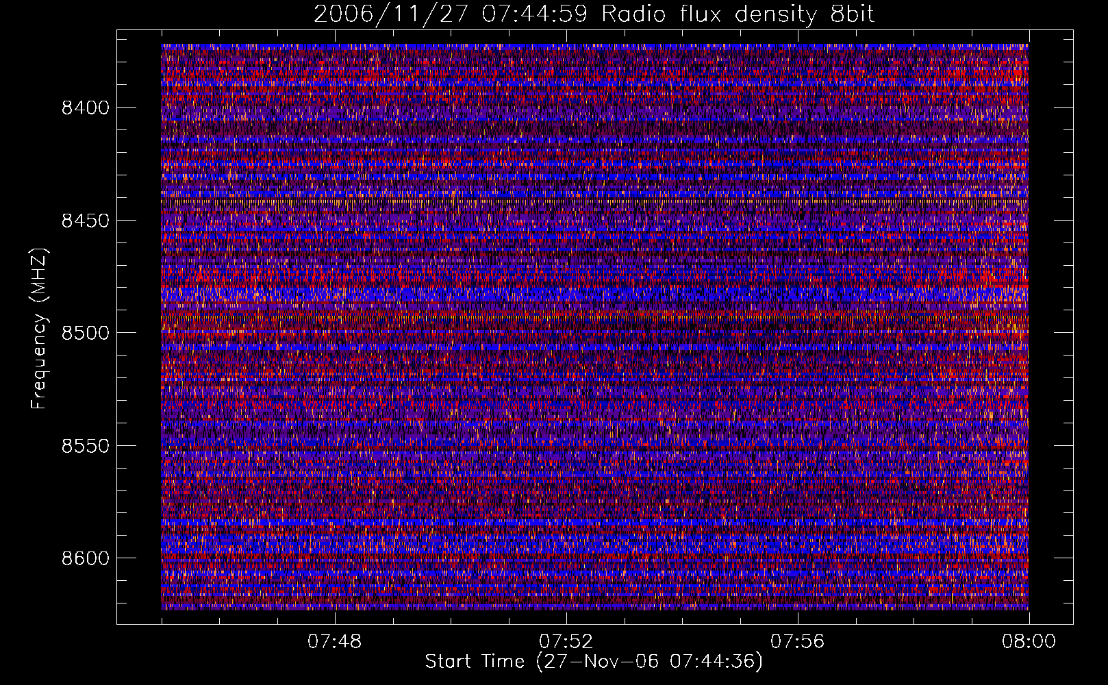Screen dimensions: 1108x685
Task: Click the 07:48 time tick label
Action: click(335, 642)
